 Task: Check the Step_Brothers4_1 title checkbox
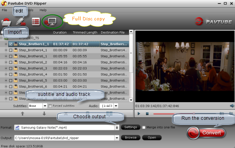[11, 50]
